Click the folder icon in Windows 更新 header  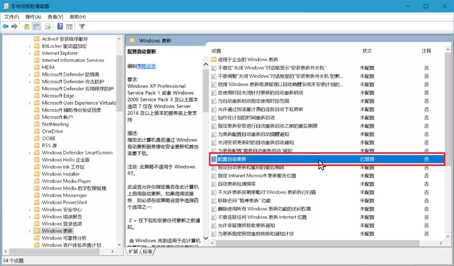coord(132,40)
